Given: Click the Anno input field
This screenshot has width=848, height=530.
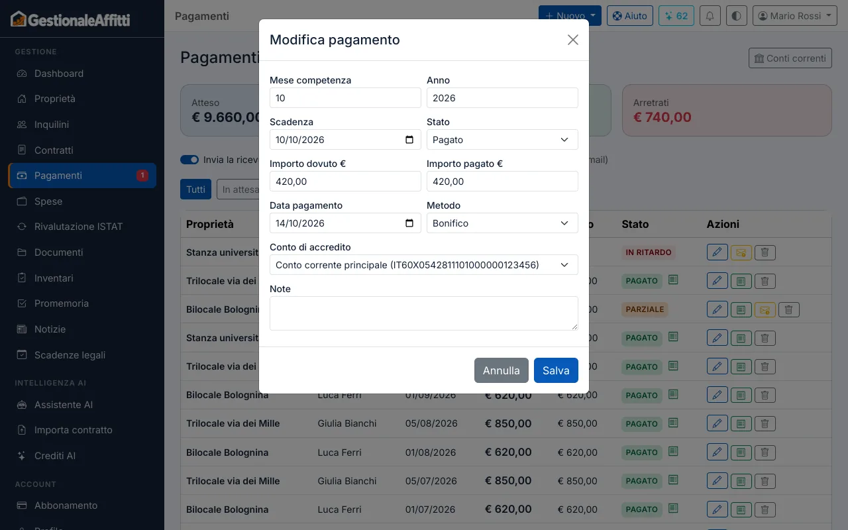Looking at the screenshot, I should 502,98.
